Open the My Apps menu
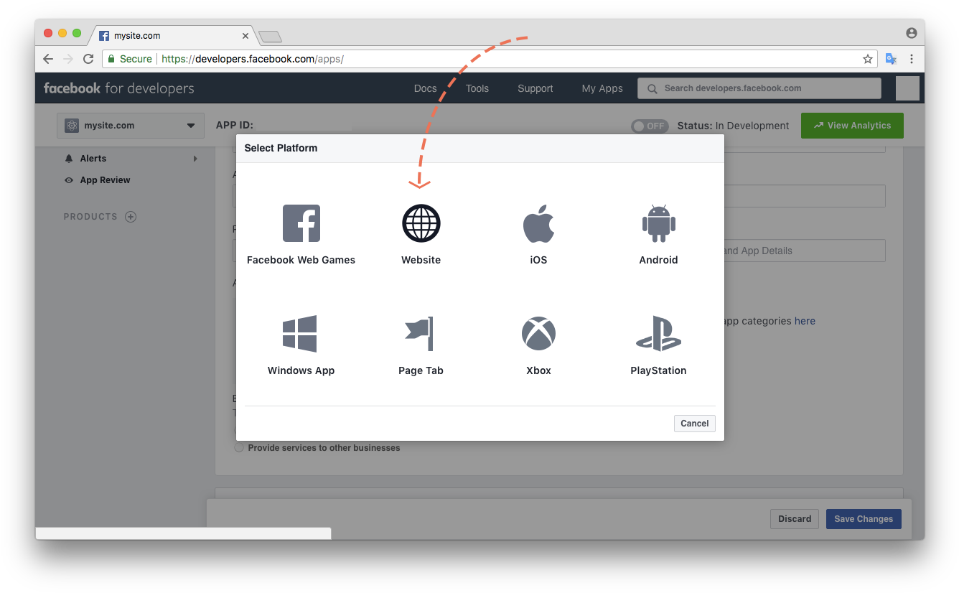 [602, 88]
